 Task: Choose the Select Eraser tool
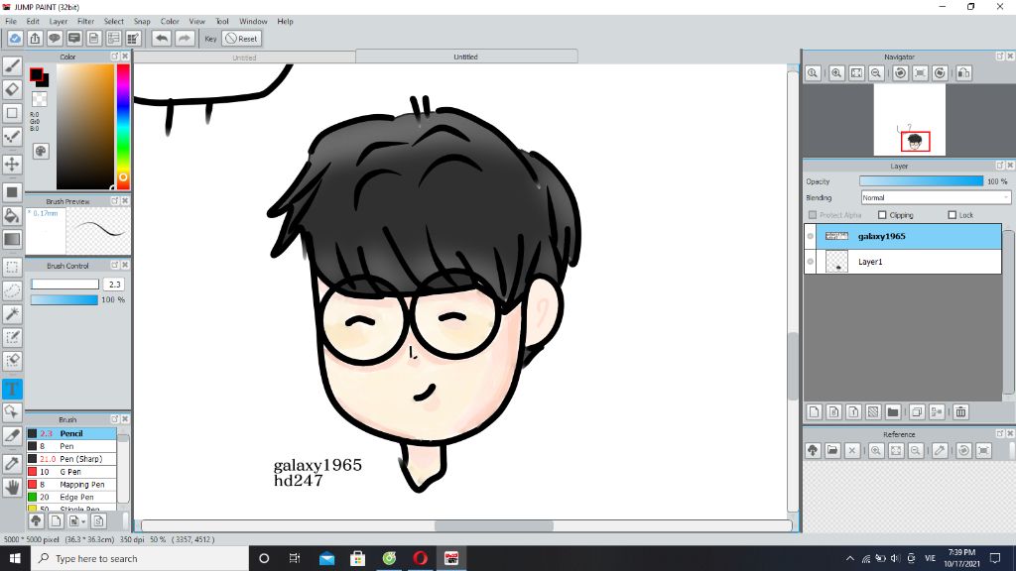tap(12, 361)
